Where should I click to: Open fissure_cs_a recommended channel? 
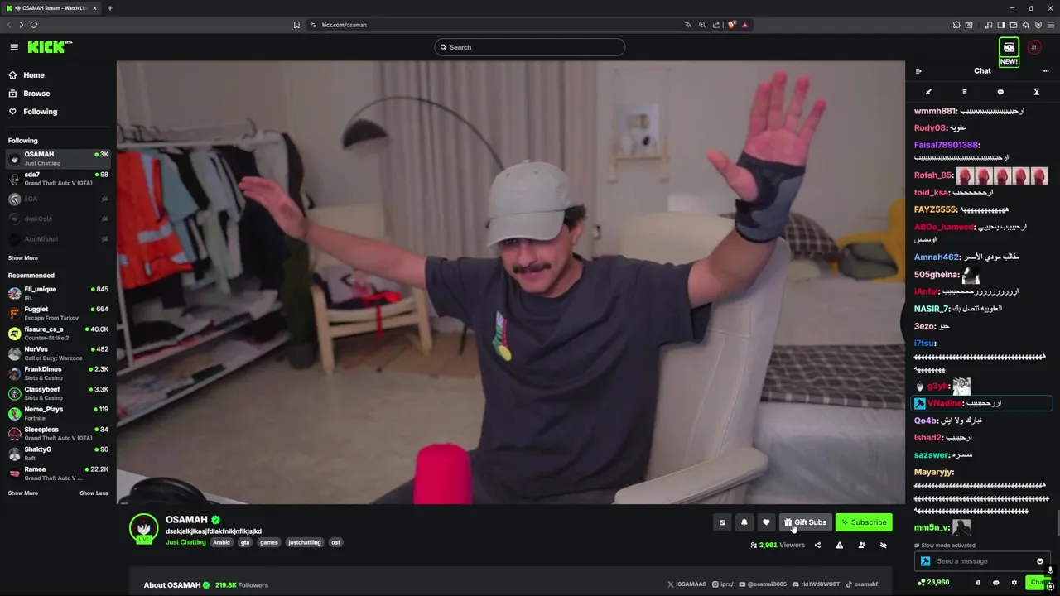tap(58, 333)
